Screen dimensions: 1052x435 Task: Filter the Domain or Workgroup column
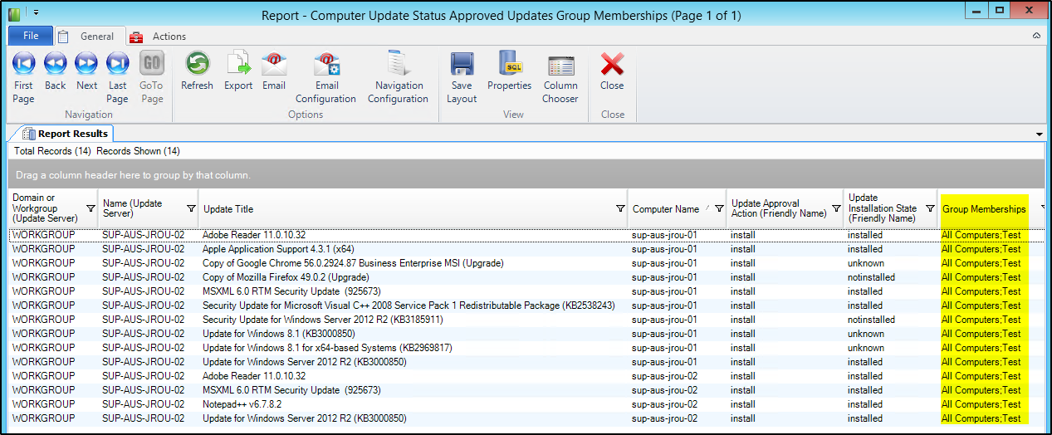(91, 208)
